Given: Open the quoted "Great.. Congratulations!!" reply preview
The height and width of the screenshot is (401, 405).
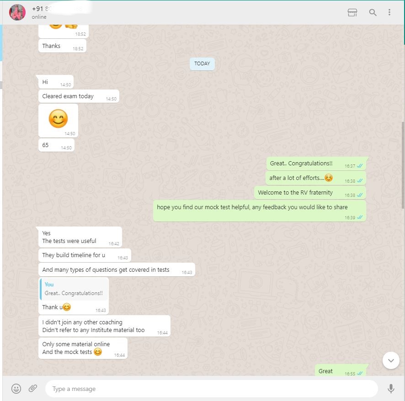Looking at the screenshot, I should point(74,289).
